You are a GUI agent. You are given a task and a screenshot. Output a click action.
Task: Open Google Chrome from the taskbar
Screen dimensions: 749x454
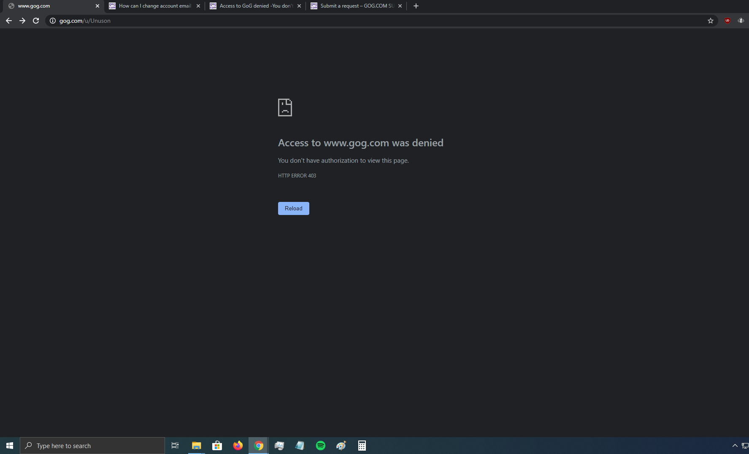(x=259, y=446)
